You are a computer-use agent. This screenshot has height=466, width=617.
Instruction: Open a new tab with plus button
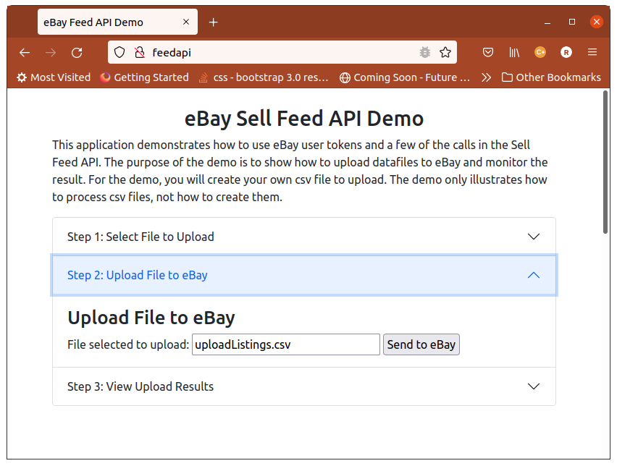coord(214,22)
